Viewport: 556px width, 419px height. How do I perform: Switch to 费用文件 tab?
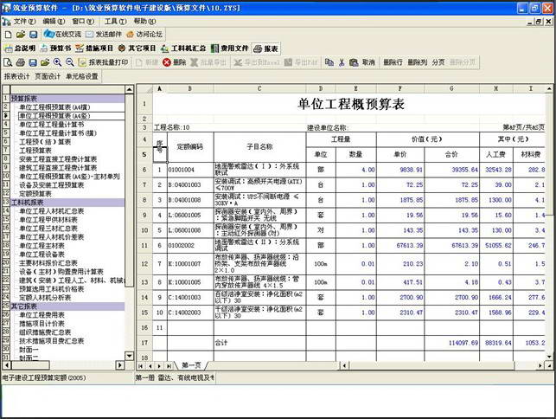pos(229,48)
